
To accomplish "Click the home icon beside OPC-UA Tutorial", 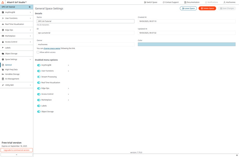I will click(30, 7).
